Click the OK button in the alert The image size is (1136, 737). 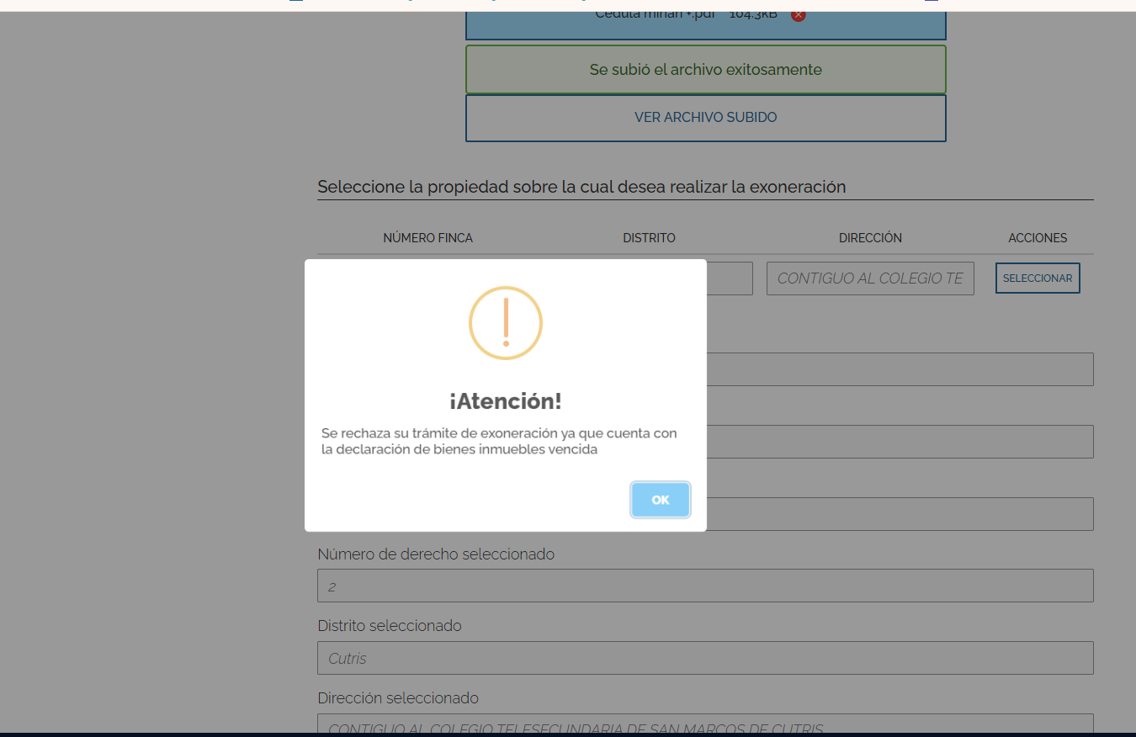[661, 500]
